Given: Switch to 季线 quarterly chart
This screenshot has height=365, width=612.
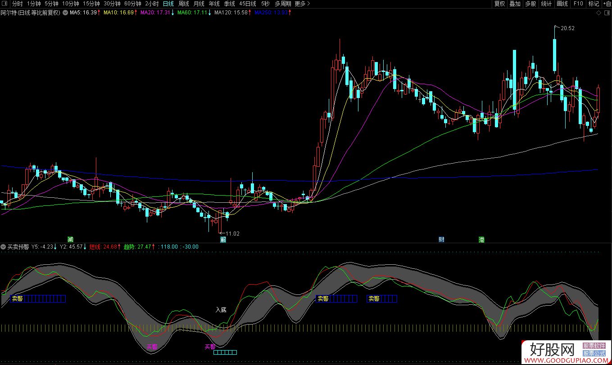Looking at the screenshot, I should click(229, 4).
